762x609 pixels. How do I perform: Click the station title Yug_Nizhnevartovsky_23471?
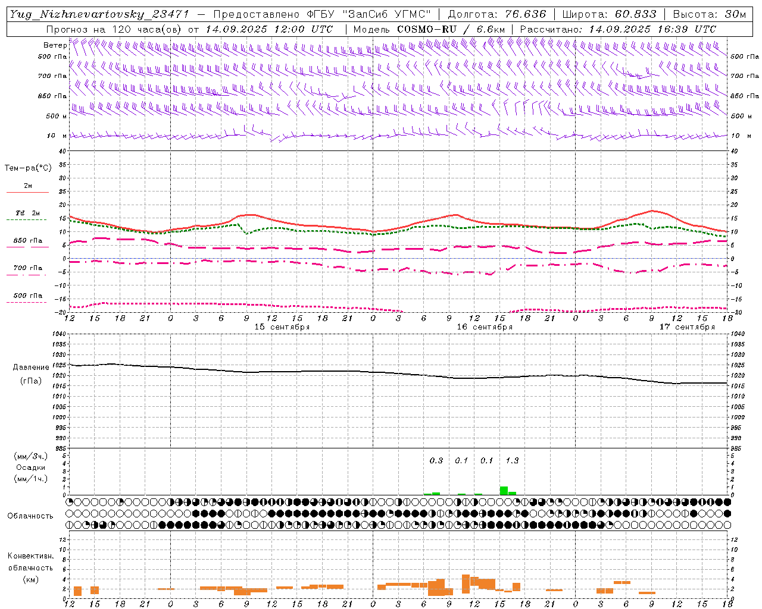click(x=99, y=14)
